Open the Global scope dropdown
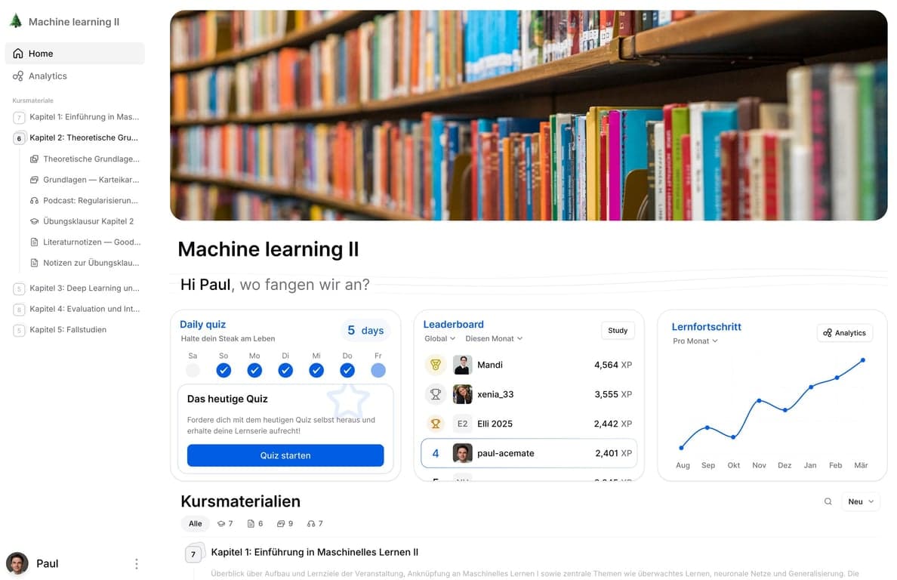 pyautogui.click(x=440, y=338)
